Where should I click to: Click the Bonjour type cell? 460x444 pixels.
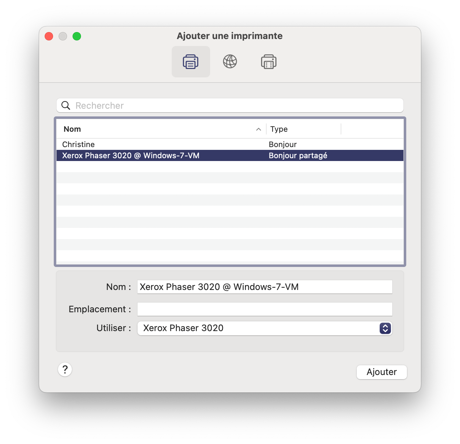coord(283,144)
